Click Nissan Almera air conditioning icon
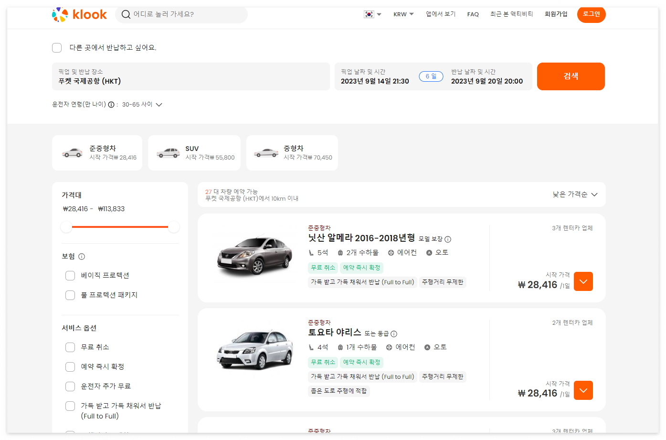 point(391,253)
